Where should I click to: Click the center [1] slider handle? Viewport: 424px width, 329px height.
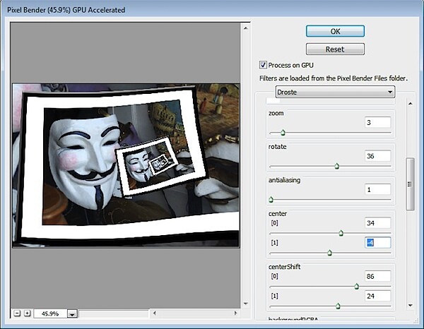pos(329,253)
